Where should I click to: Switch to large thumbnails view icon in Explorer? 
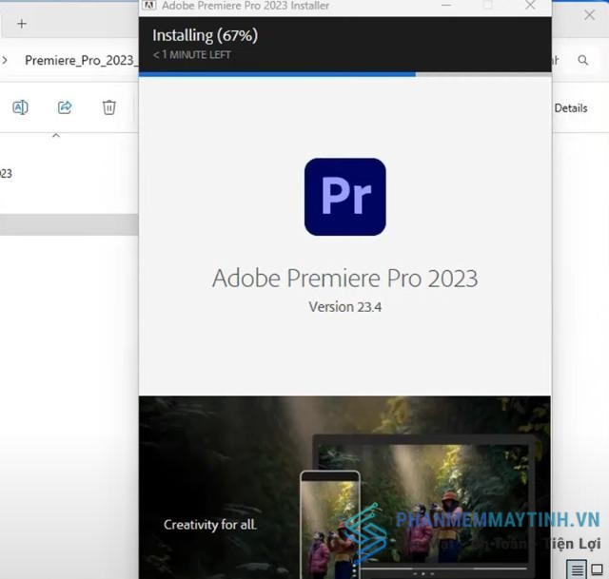click(597, 569)
